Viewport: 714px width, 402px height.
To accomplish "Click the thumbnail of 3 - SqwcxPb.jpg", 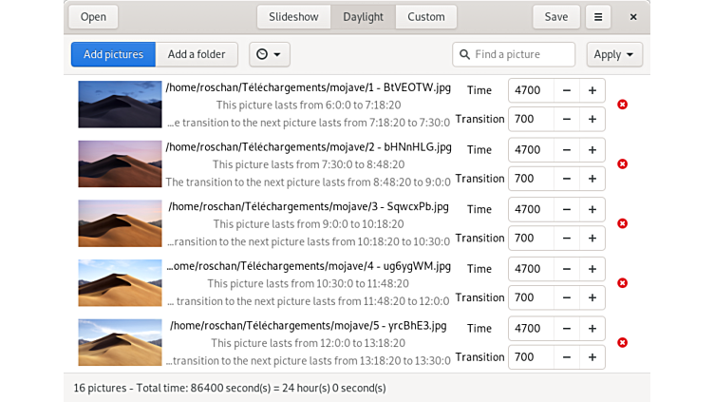I will (x=120, y=223).
